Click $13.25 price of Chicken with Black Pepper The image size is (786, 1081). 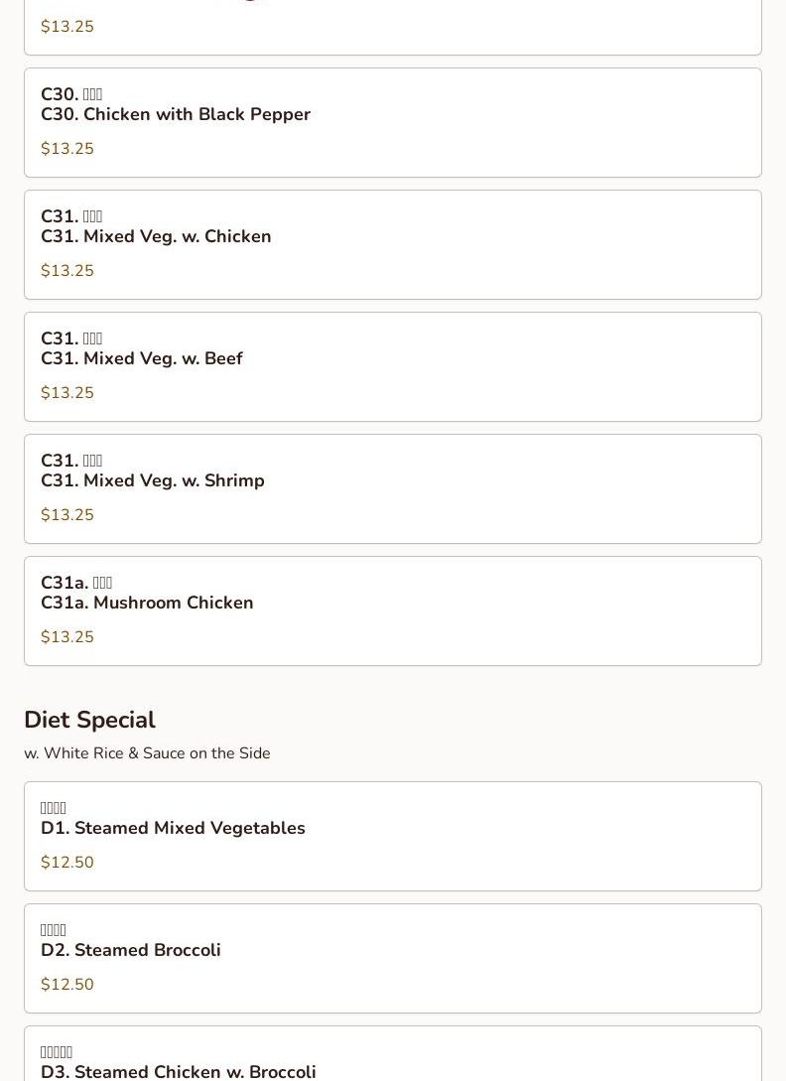coord(66,148)
